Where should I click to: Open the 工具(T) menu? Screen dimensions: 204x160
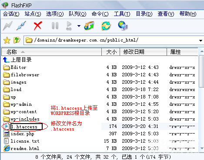pos(122,14)
